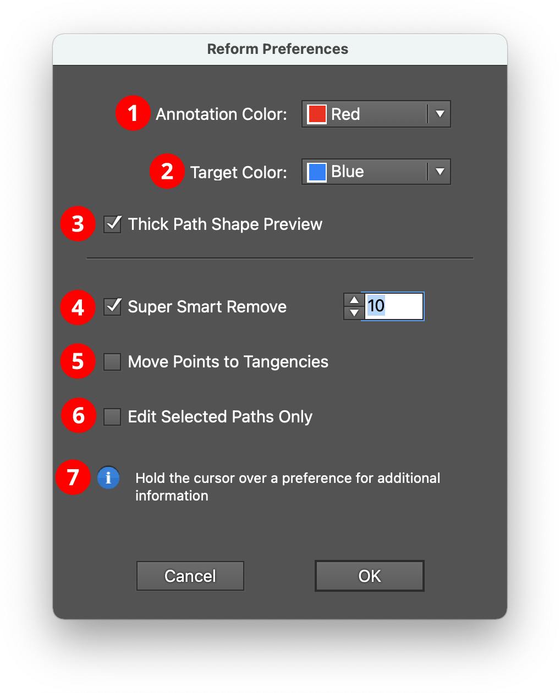Viewport: 560px width, 693px height.
Task: Click the red badge numbered 6
Action: (77, 416)
